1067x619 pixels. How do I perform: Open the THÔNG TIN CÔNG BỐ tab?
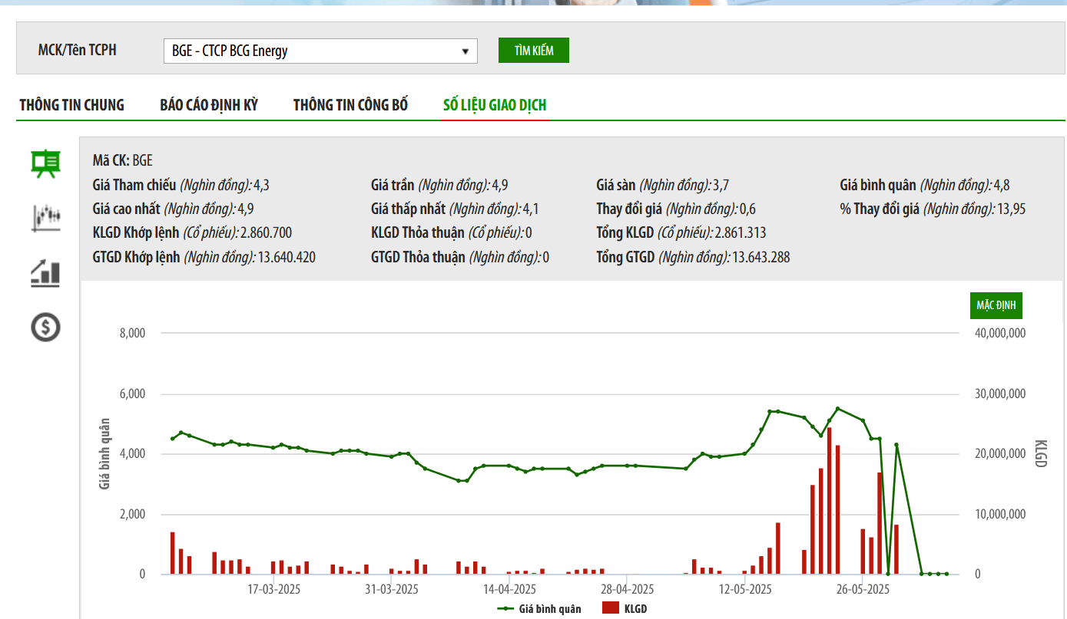[350, 105]
